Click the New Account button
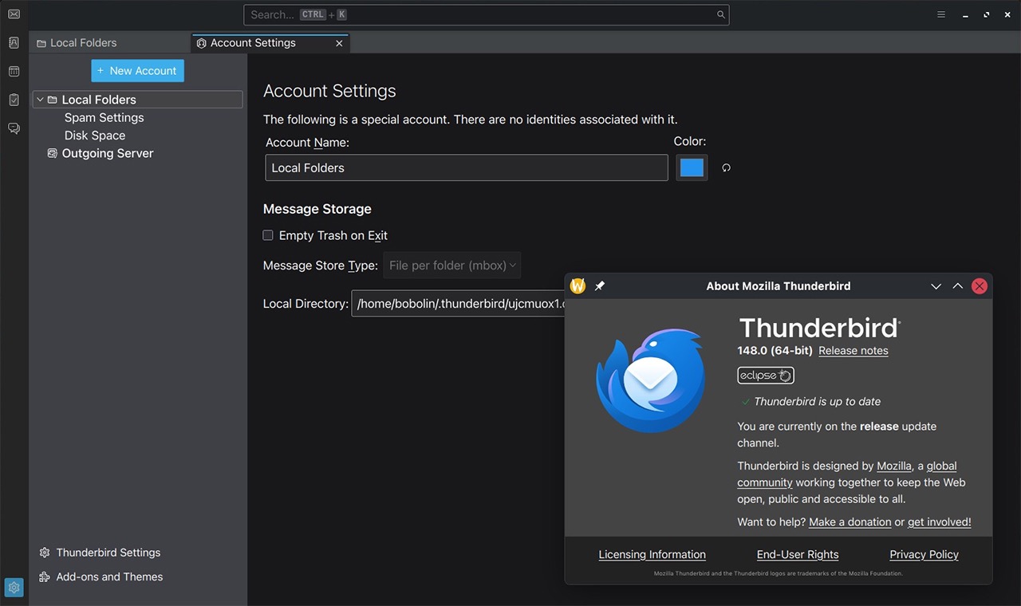1021x606 pixels. click(137, 70)
